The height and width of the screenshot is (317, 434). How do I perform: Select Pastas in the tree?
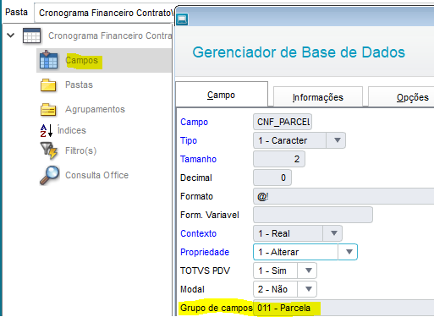click(79, 85)
